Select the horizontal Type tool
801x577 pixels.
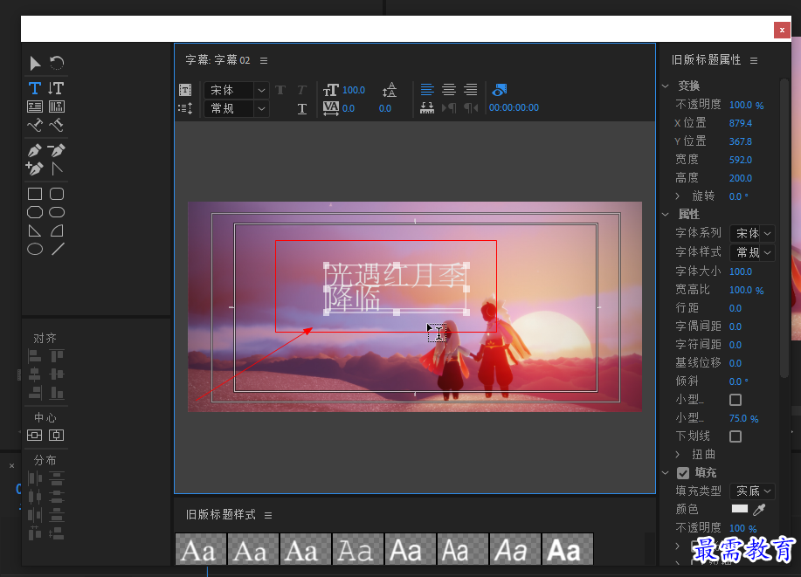click(35, 88)
